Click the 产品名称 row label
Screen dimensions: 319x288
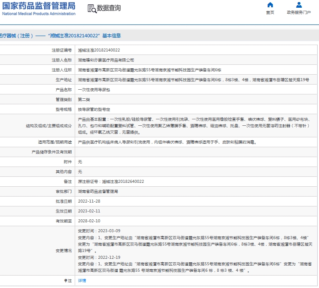pyautogui.click(x=64, y=90)
